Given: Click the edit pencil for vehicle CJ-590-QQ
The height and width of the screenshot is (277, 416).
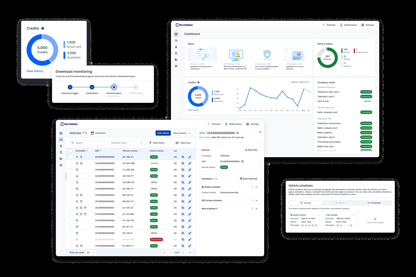Looking at the screenshot, I should pyautogui.click(x=190, y=170).
